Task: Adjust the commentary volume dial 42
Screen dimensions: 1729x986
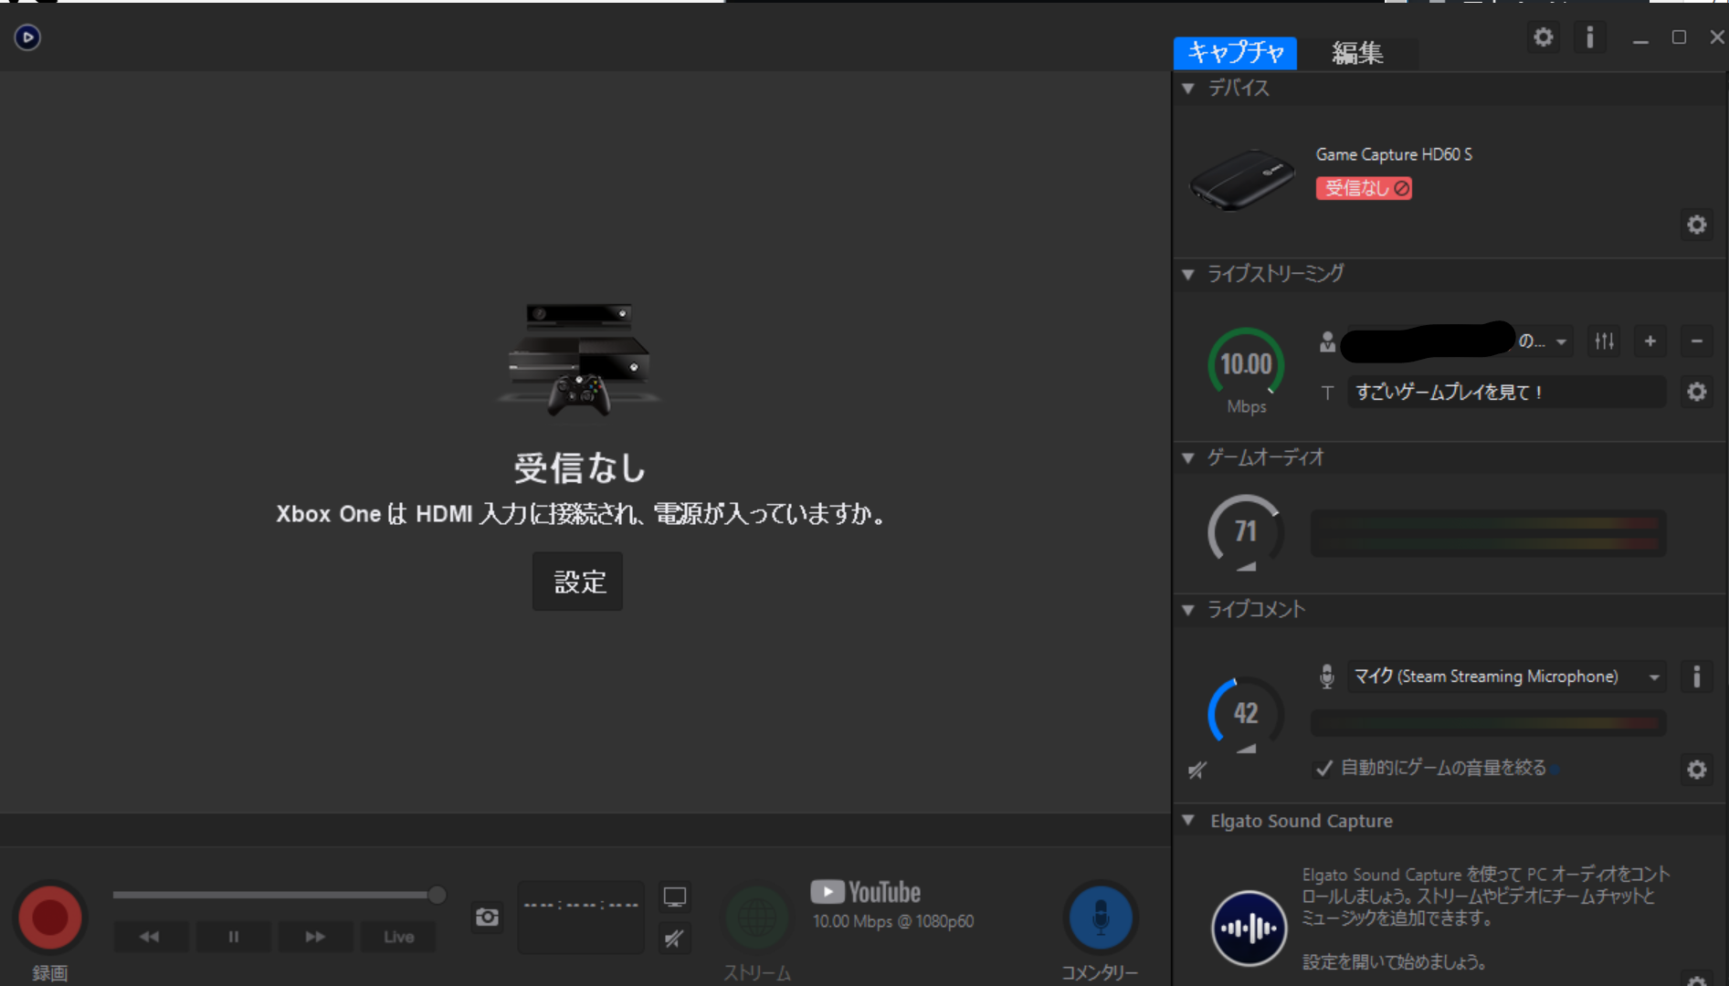Action: point(1246,714)
